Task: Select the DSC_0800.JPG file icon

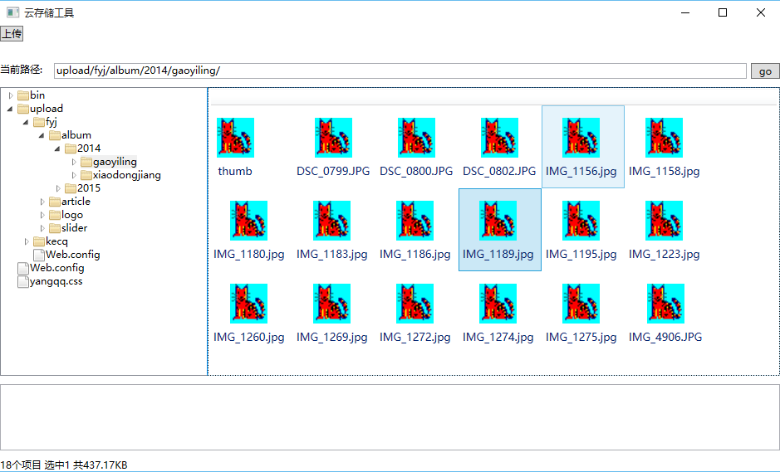Action: pos(416,138)
